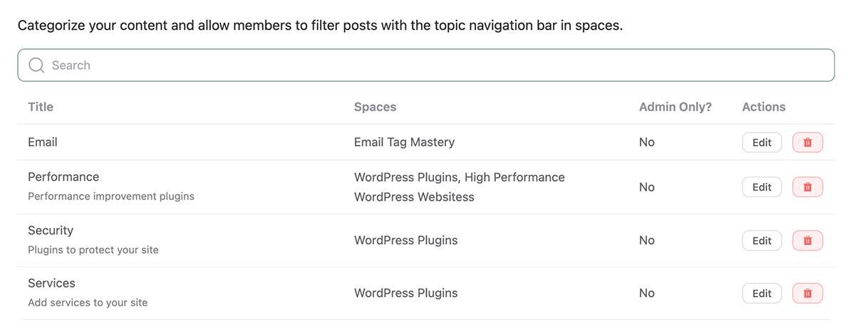
Task: Select the Performance topic title
Action: (63, 177)
